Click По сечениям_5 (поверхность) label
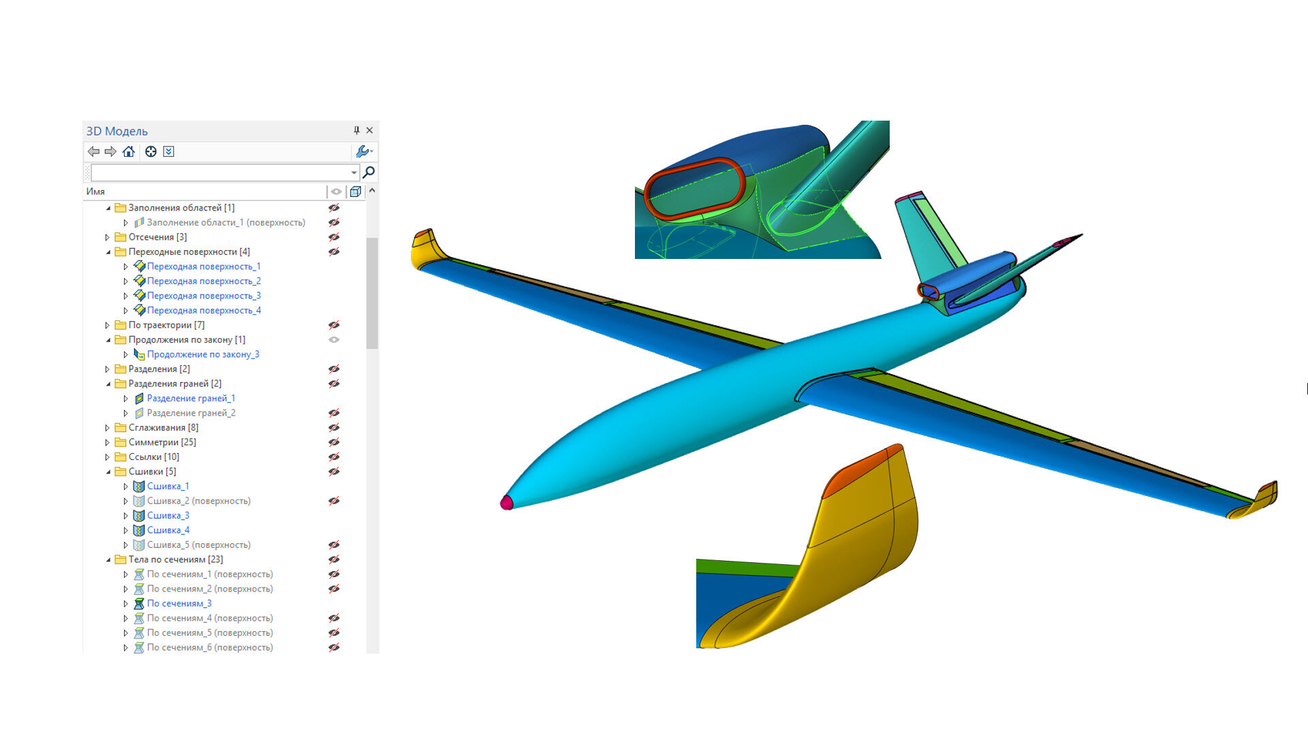1308x736 pixels. 210,633
